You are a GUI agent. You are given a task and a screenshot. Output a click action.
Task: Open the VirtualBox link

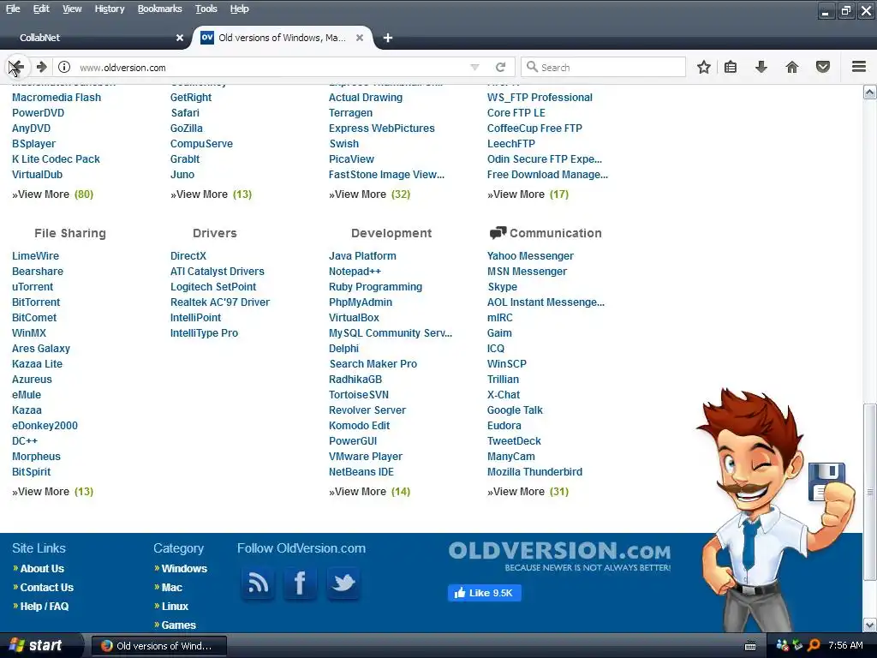click(x=354, y=317)
